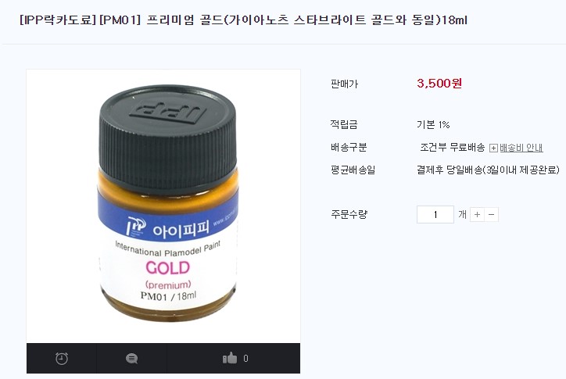This screenshot has width=566, height=379.
Task: Click the 적립금 label
Action: pyautogui.click(x=344, y=124)
